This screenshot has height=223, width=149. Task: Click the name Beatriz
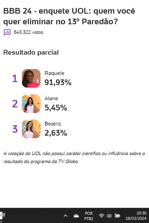tap(53, 124)
